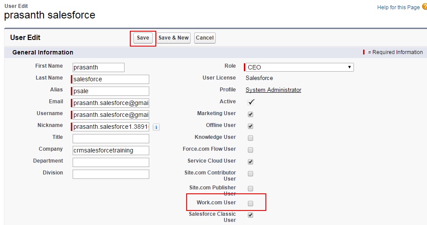Toggle the Salesforce Classic User checkbox

250,215
